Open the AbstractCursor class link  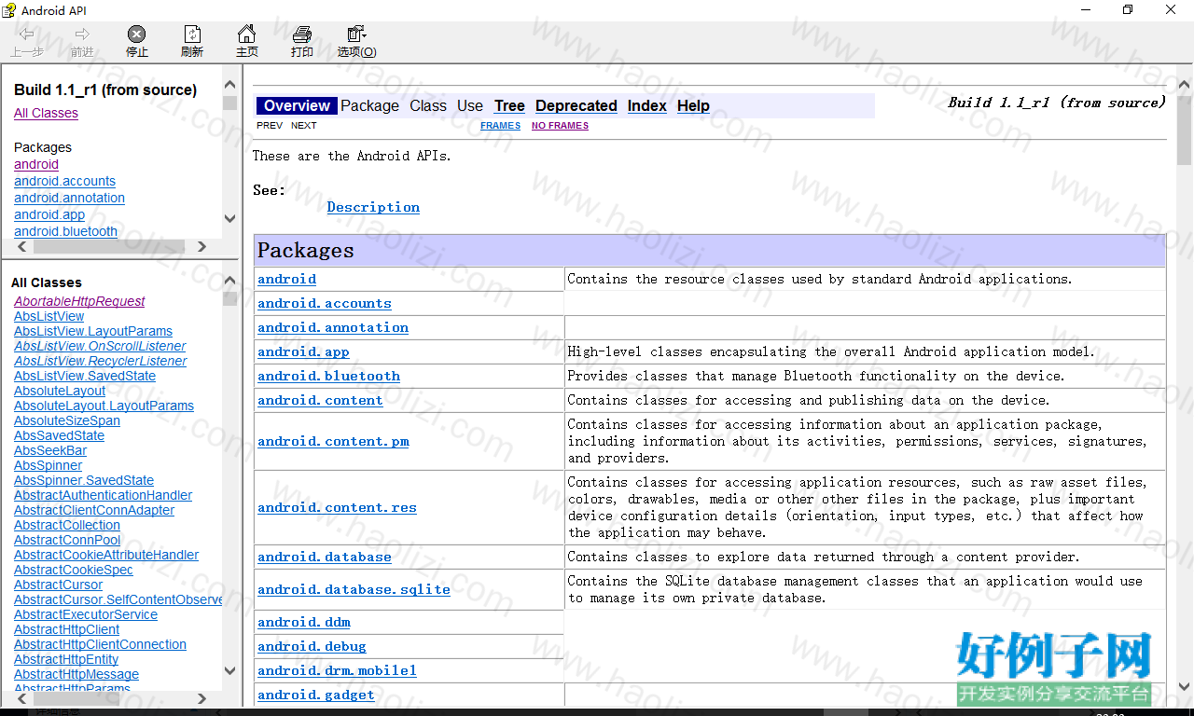58,585
